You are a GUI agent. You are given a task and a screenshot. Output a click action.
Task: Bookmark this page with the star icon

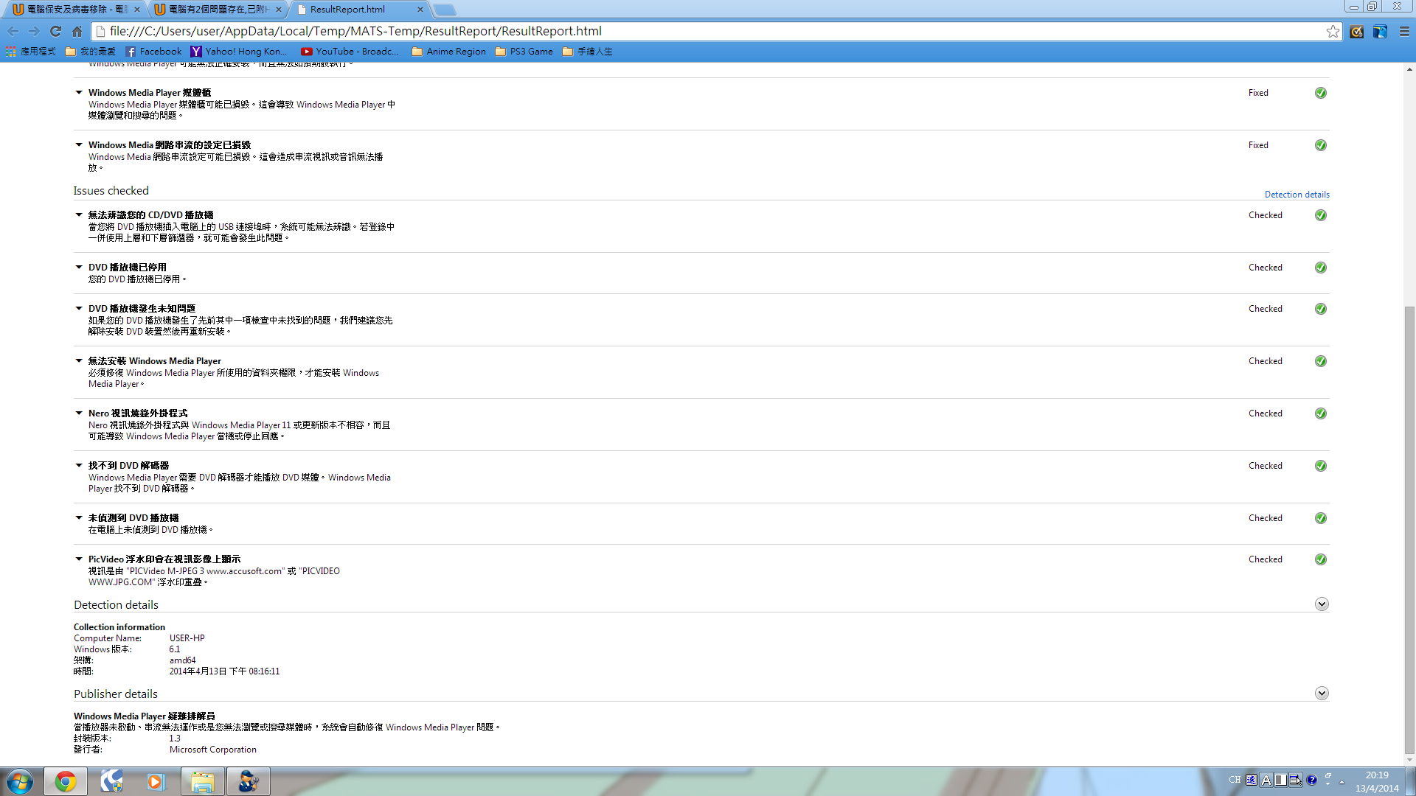1333,31
